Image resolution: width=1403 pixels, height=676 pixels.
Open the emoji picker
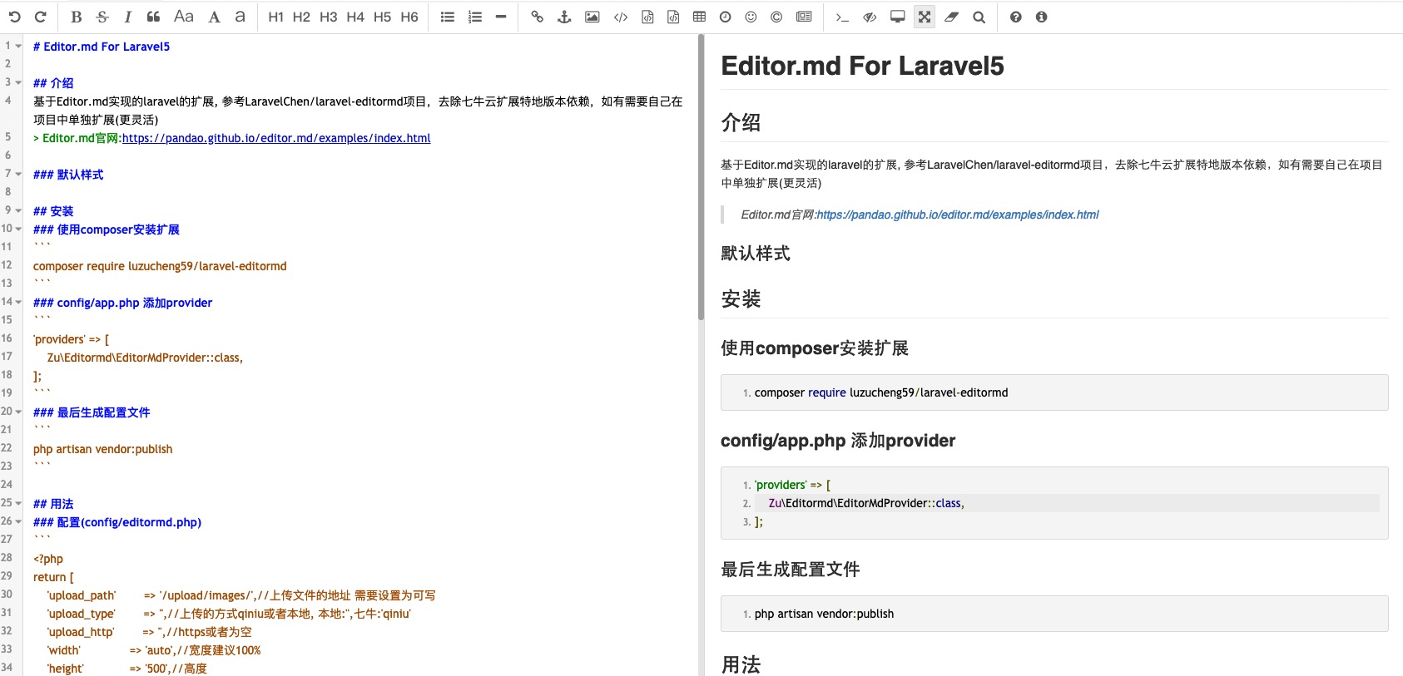[751, 17]
